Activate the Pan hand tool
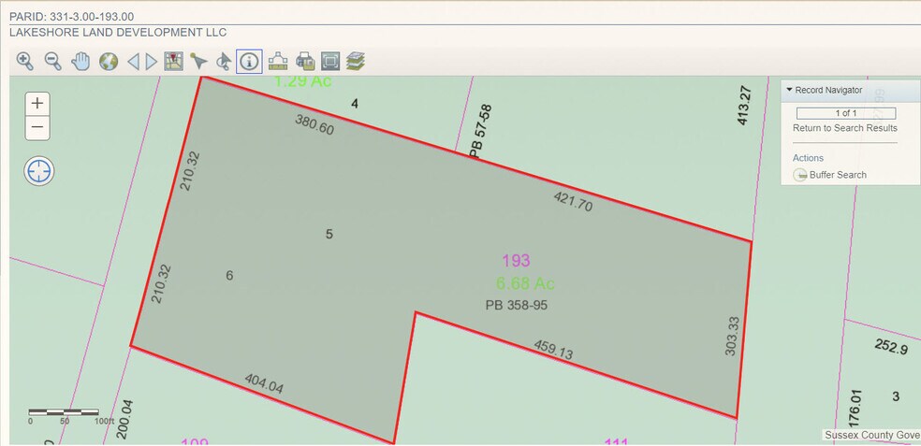 click(81, 62)
